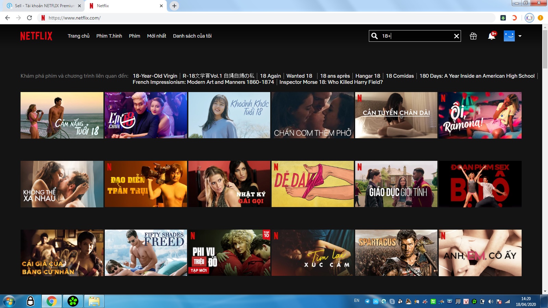Open the notifications bell
The width and height of the screenshot is (548, 308).
(x=491, y=36)
